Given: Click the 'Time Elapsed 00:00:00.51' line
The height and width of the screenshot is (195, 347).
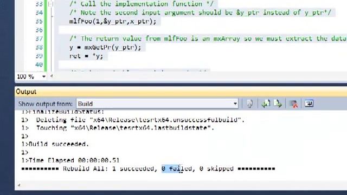Looking at the screenshot, I should [x=70, y=160].
